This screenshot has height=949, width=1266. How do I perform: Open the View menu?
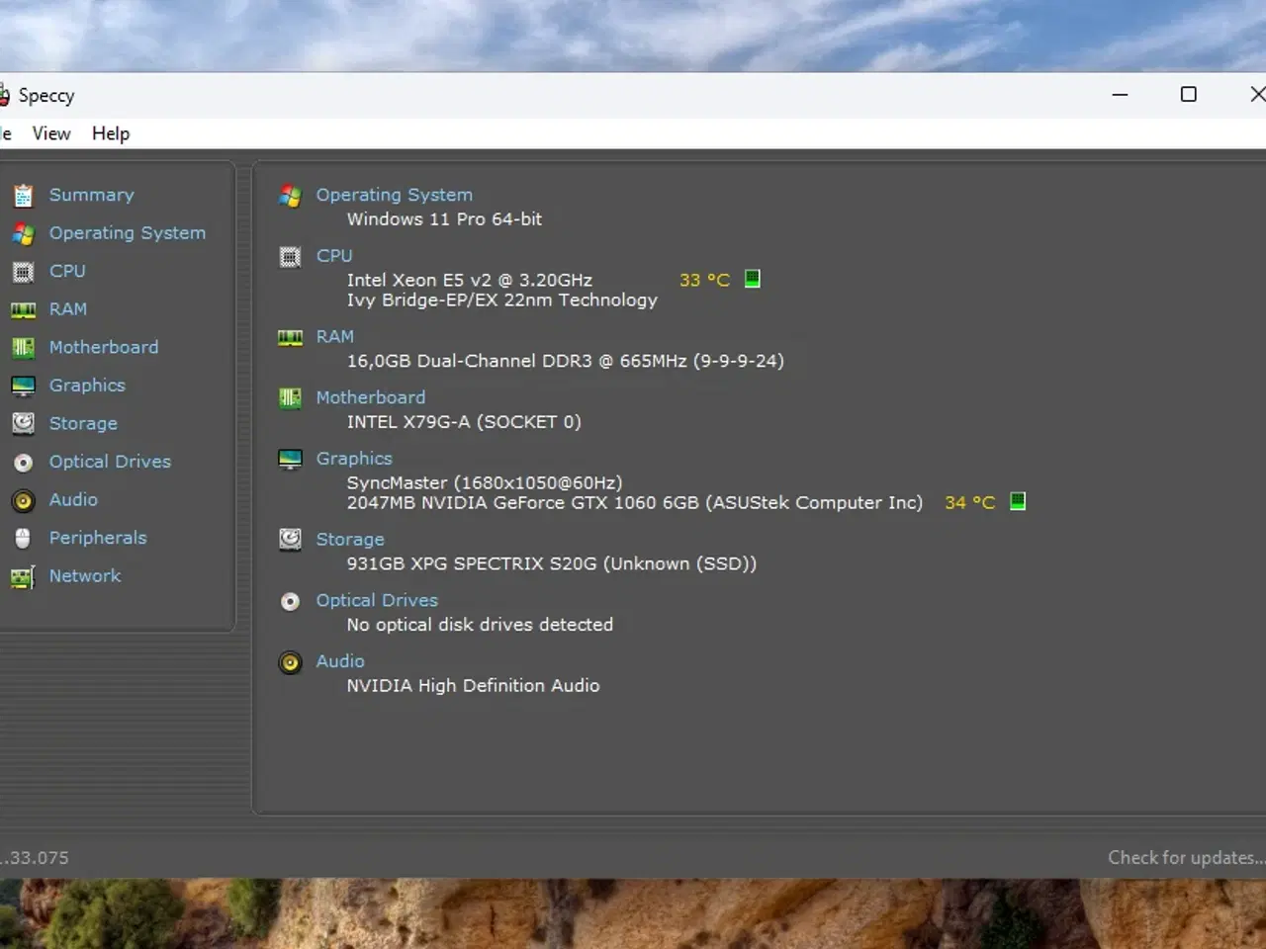click(x=51, y=133)
